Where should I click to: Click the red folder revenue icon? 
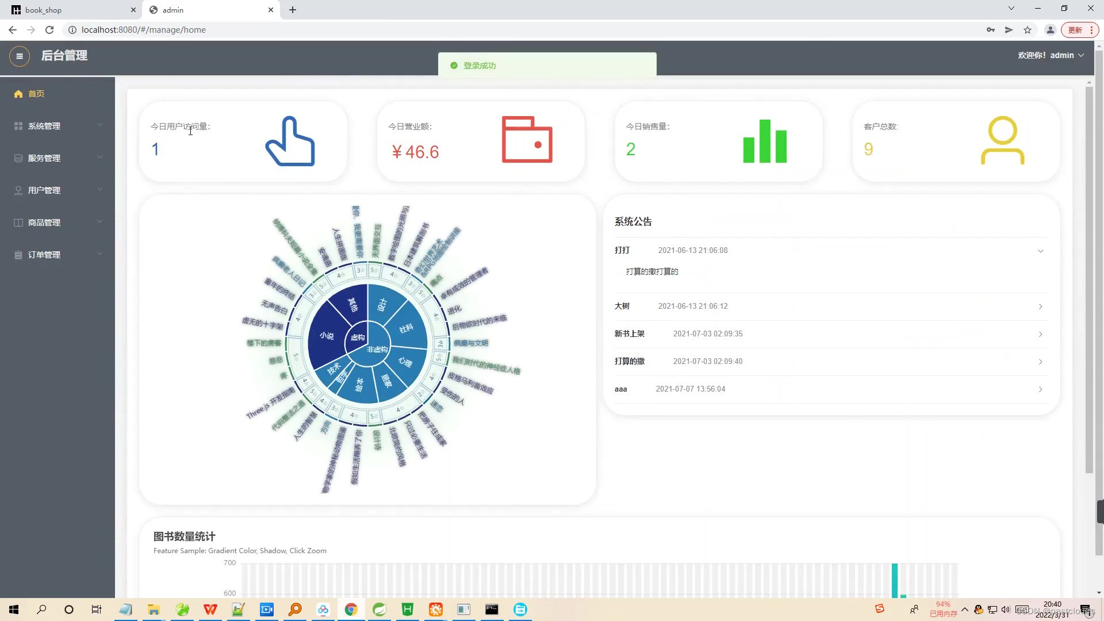pyautogui.click(x=526, y=140)
